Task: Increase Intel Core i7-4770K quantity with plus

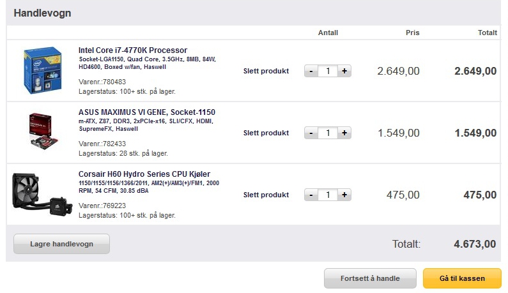Action: [344, 71]
